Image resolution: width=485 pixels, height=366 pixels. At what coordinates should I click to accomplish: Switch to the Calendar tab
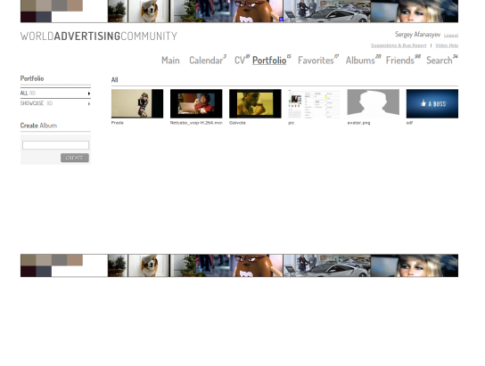point(206,61)
